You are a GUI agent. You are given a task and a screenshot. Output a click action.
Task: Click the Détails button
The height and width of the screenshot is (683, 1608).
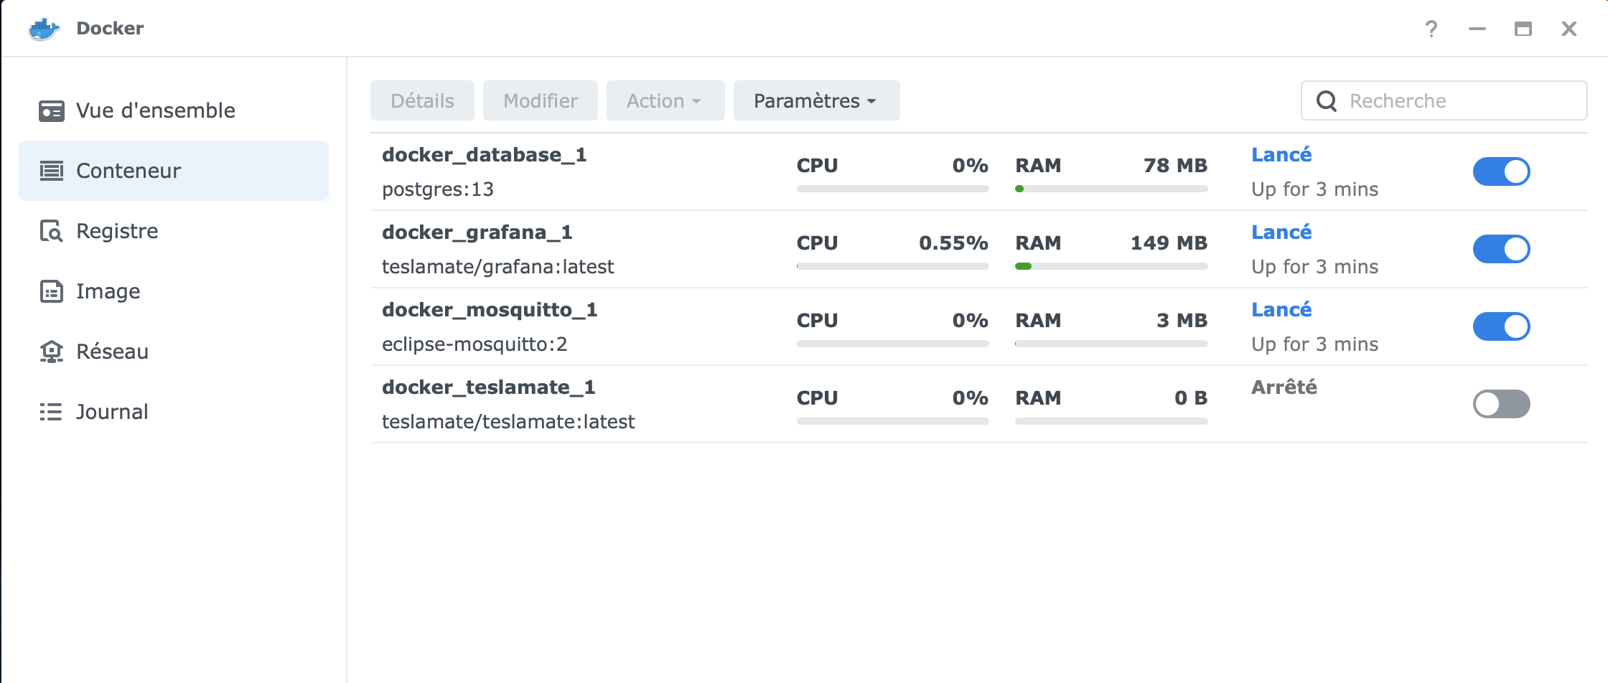(x=422, y=100)
